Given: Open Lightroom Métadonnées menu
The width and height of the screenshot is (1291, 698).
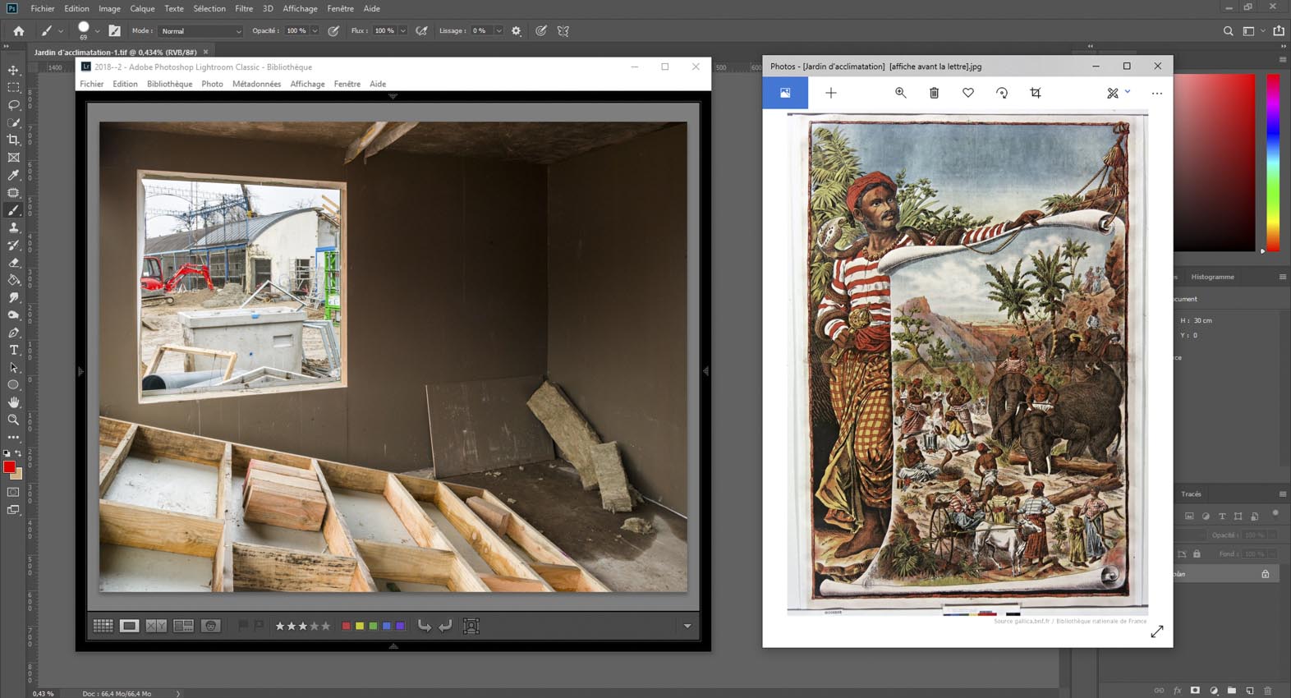Looking at the screenshot, I should (256, 84).
